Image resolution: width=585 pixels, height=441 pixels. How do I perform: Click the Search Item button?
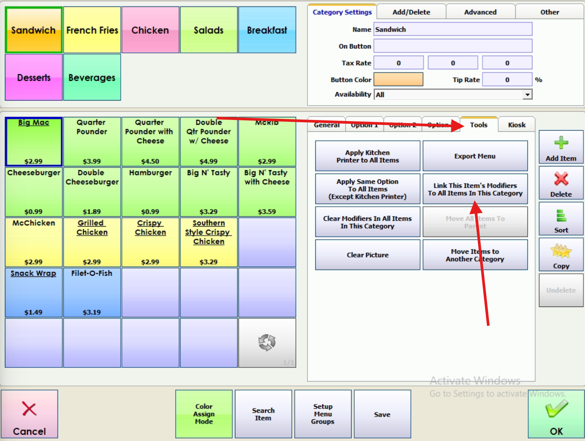pos(263,414)
